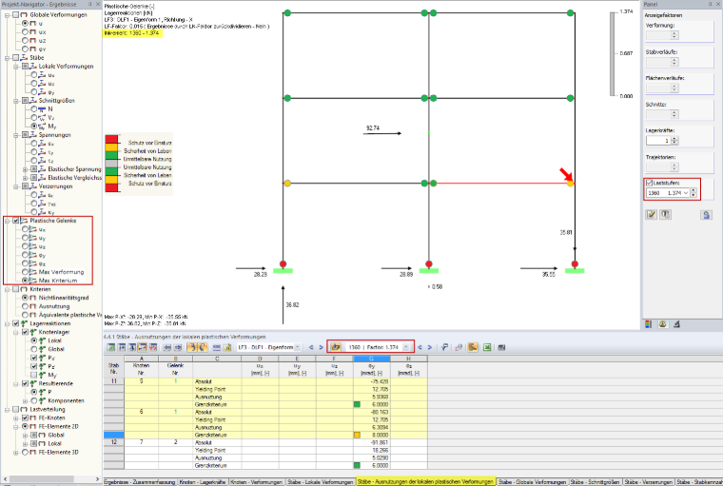The height and width of the screenshot is (486, 723).
Task: Expand the Elastischer Spannung tree node
Action: coord(25,169)
